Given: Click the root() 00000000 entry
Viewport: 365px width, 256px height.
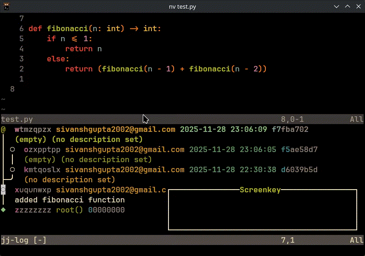Looking at the screenshot, I should tap(90, 210).
